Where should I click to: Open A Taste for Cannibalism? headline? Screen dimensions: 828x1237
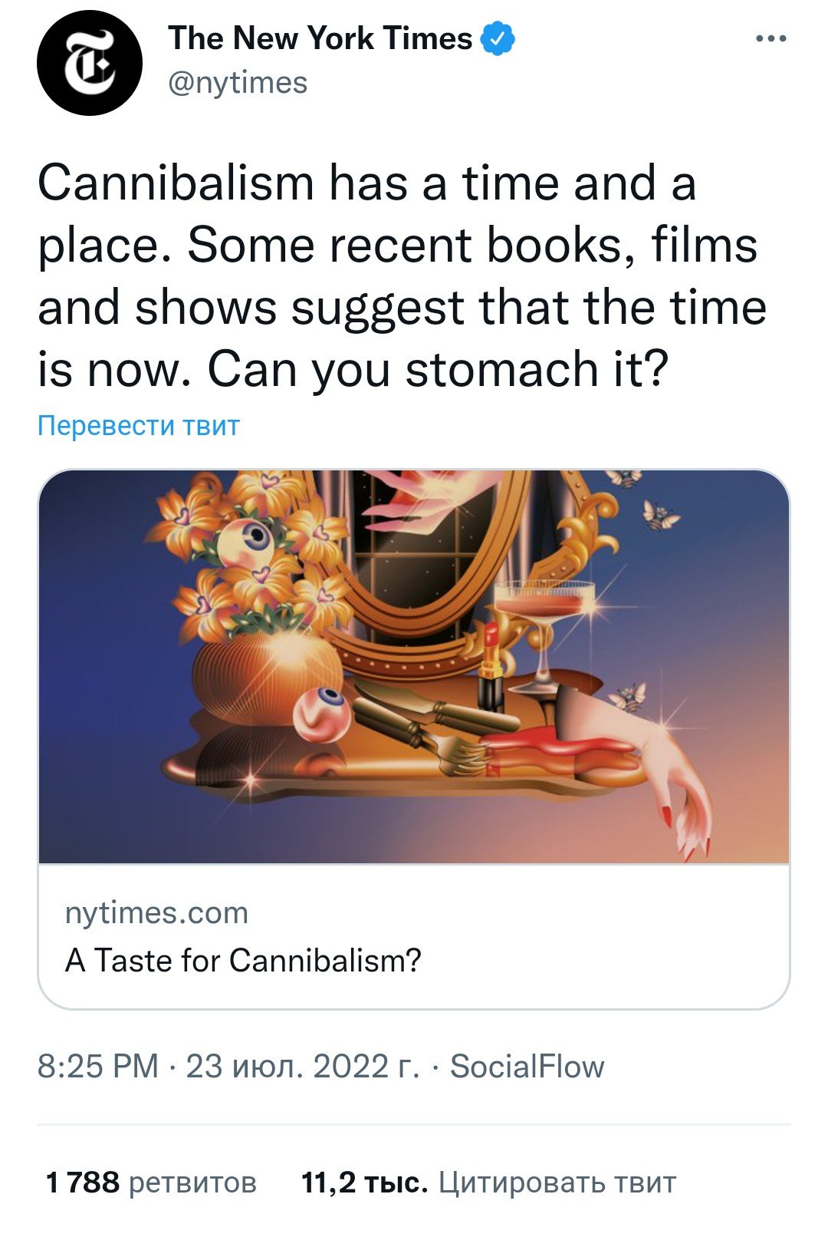coord(244,960)
